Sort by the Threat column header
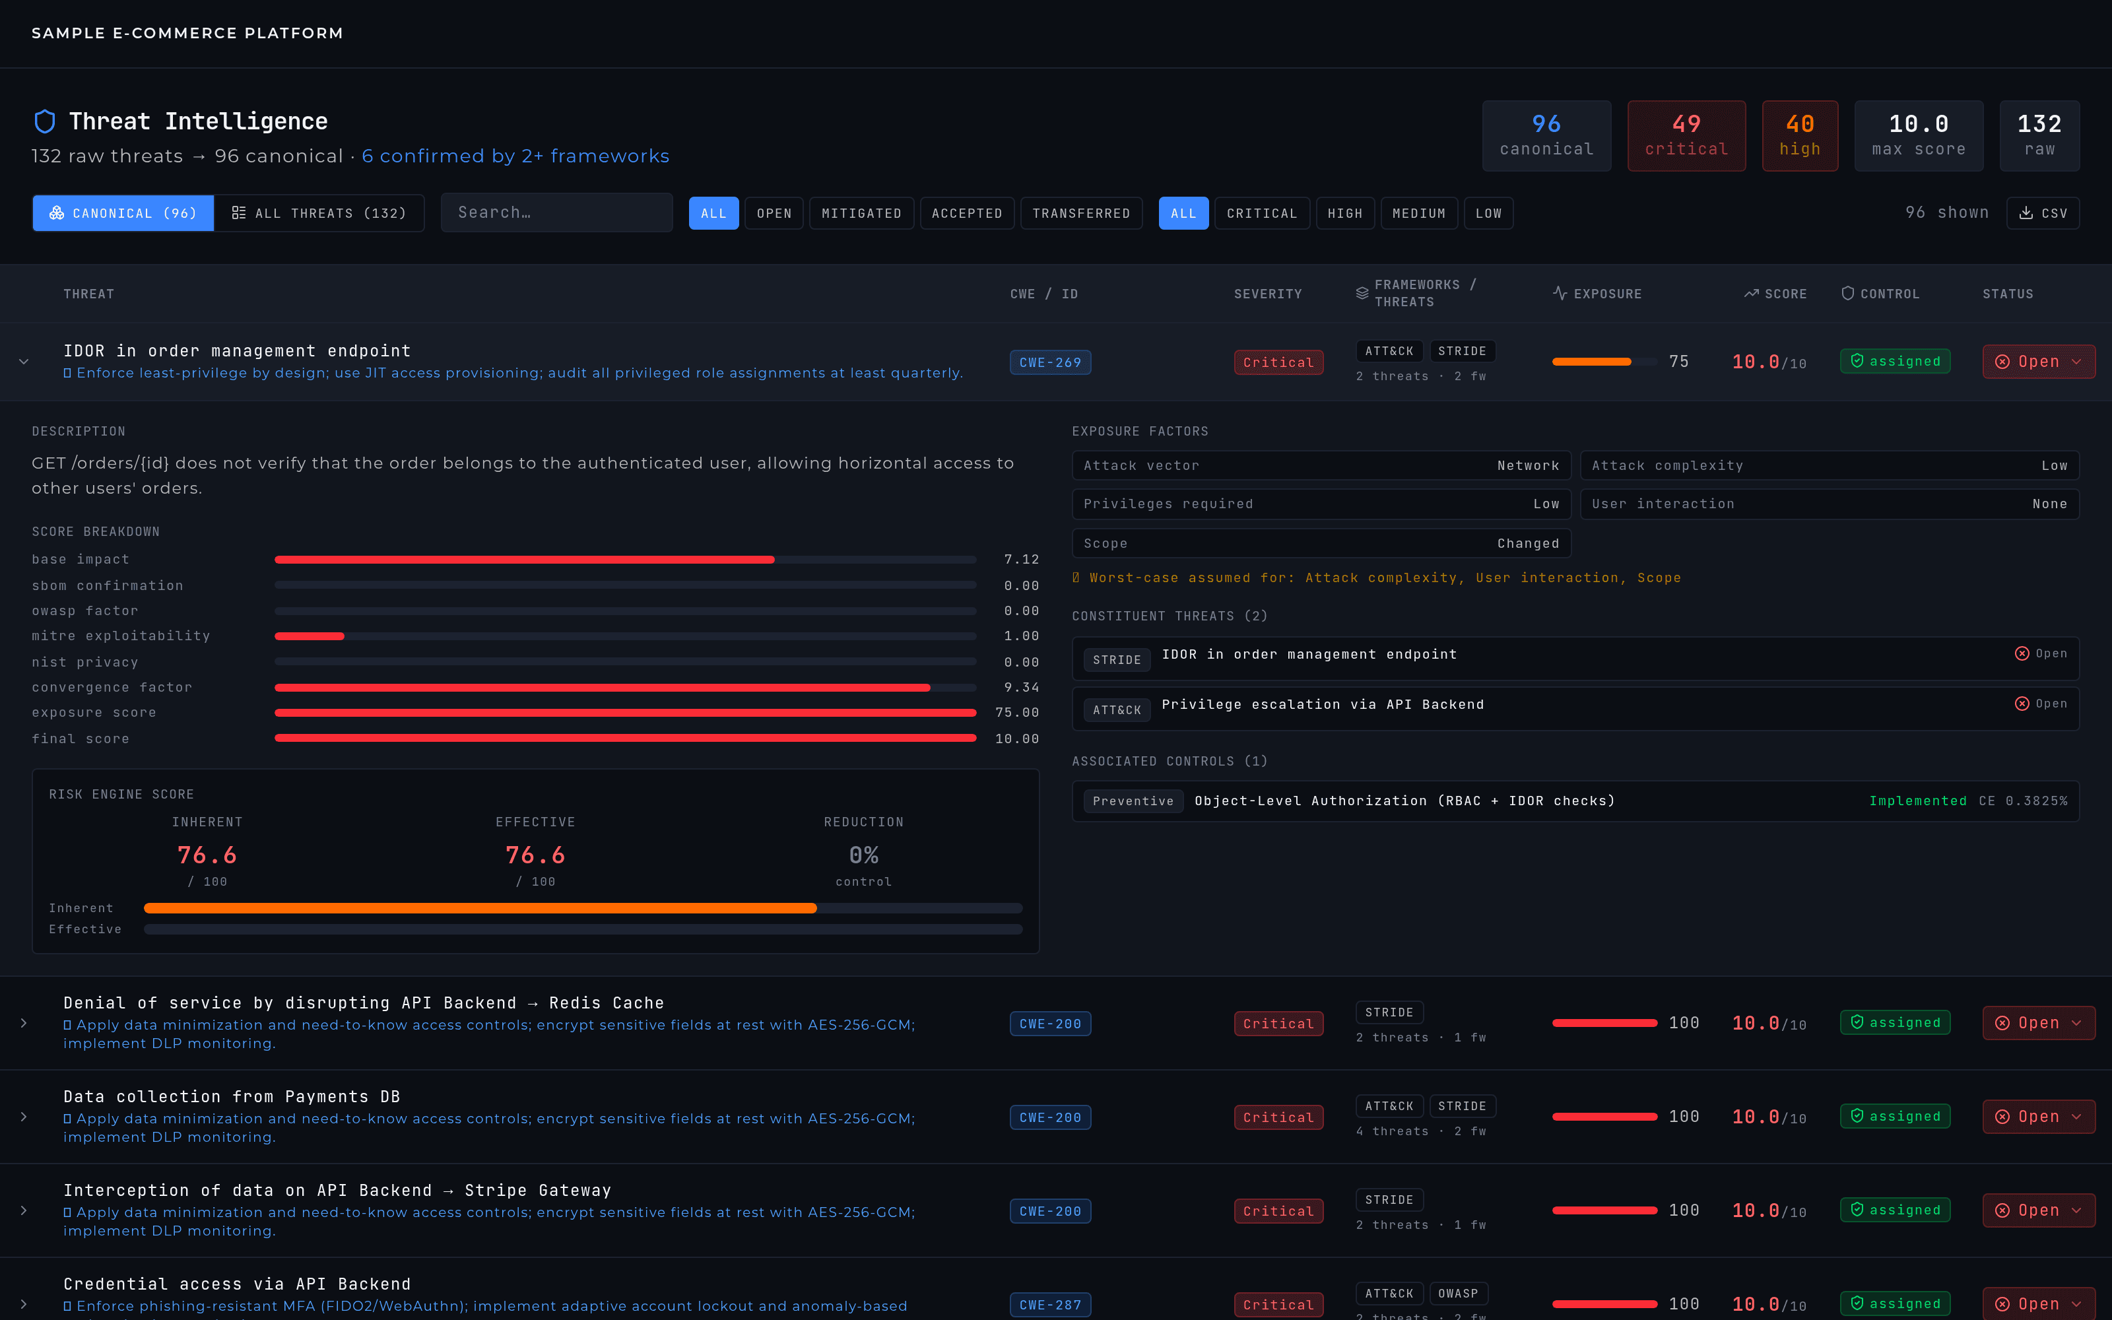The image size is (2112, 1320). point(88,293)
